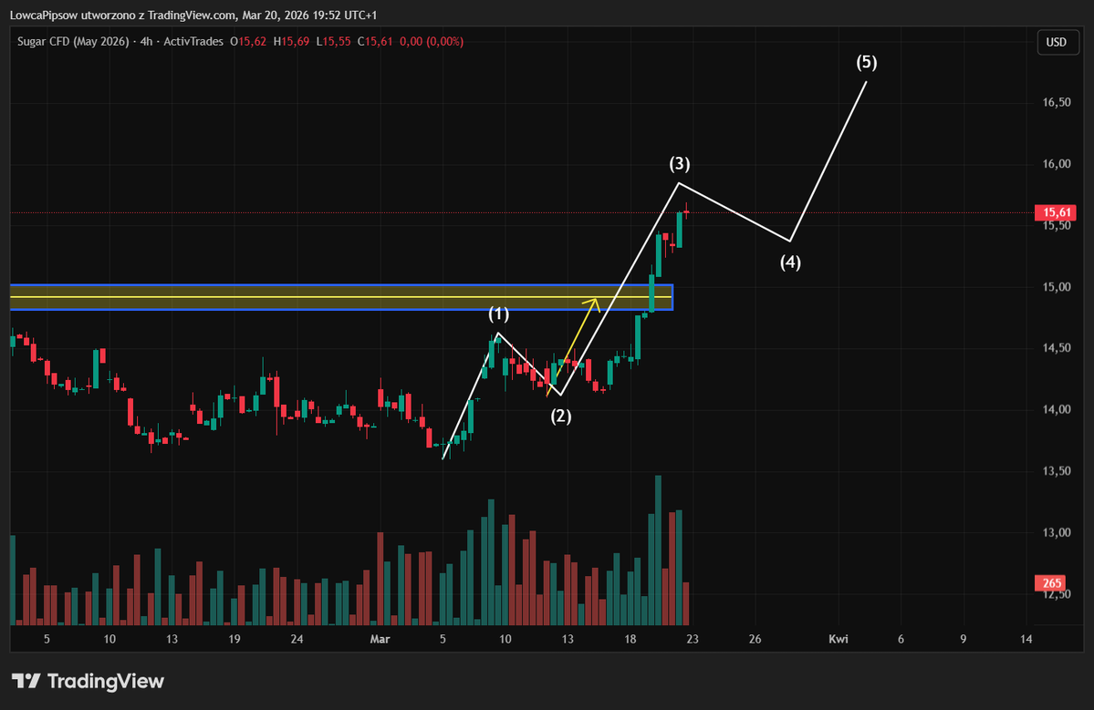This screenshot has height=710, width=1094.
Task: Click the 4h interval label
Action: 146,42
